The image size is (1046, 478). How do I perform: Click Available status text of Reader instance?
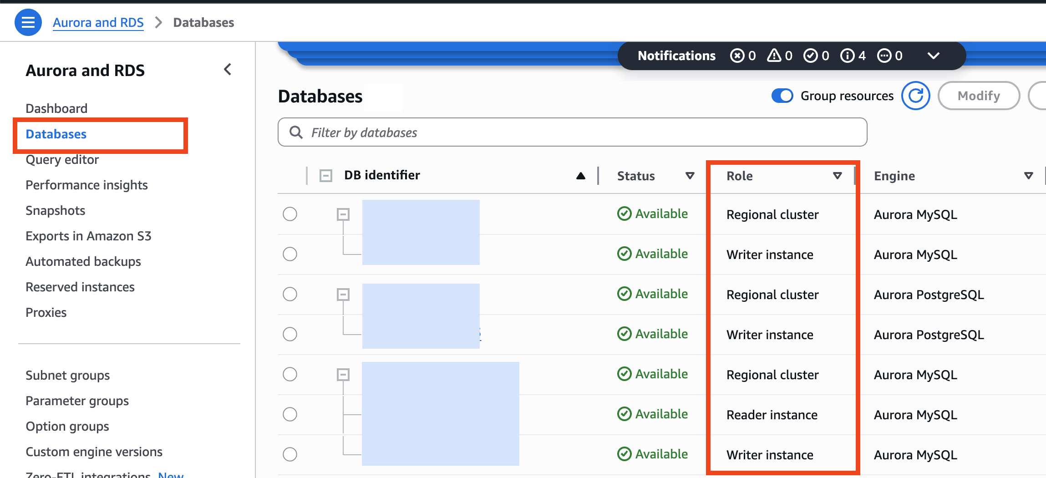coord(661,414)
